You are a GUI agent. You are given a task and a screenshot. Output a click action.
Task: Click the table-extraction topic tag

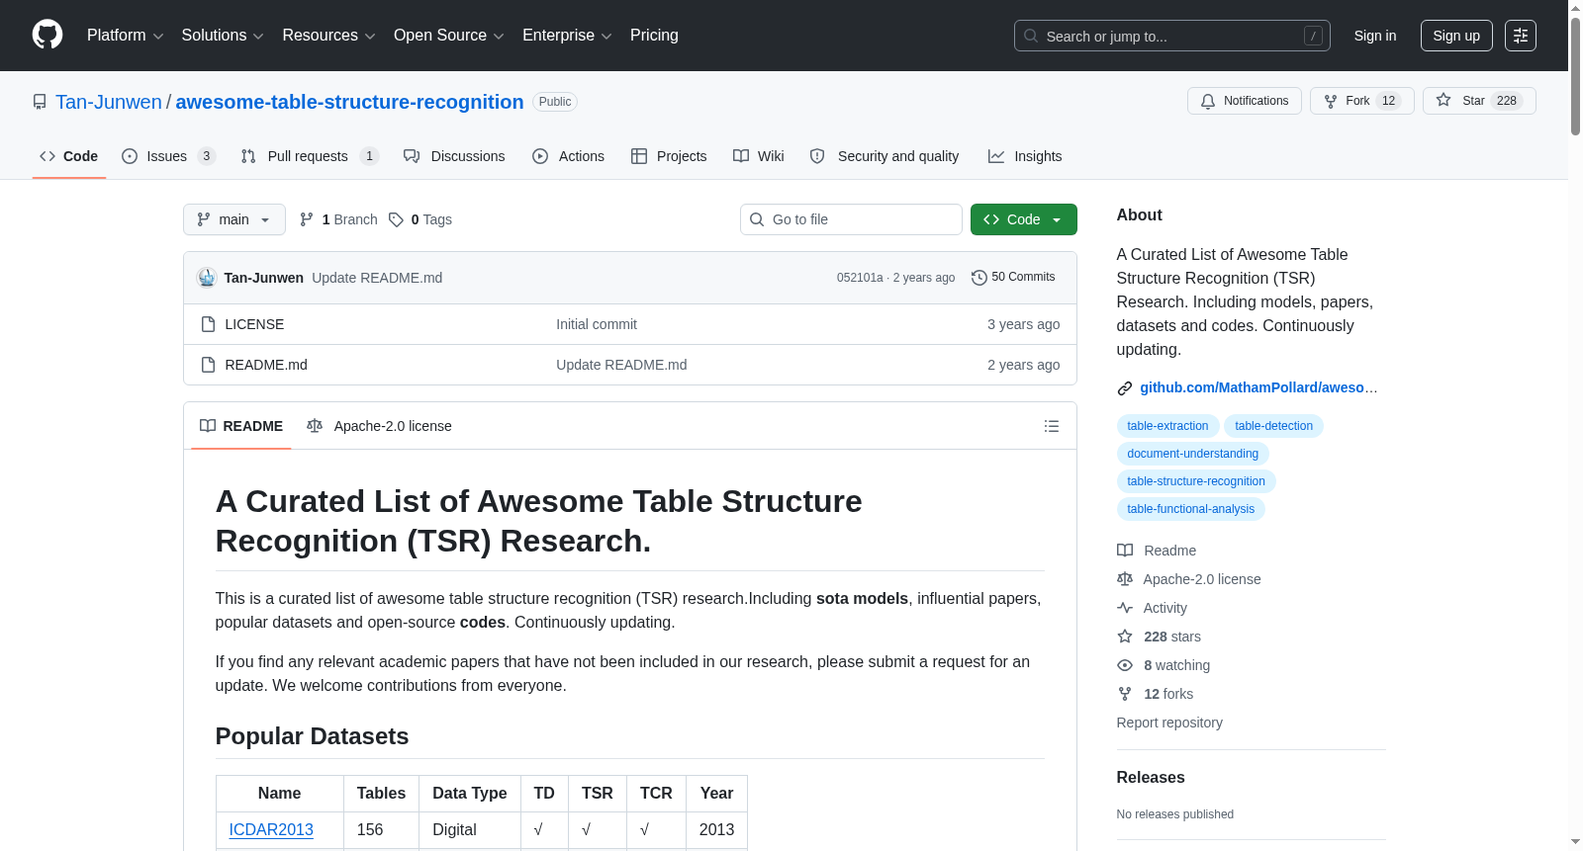coord(1167,426)
